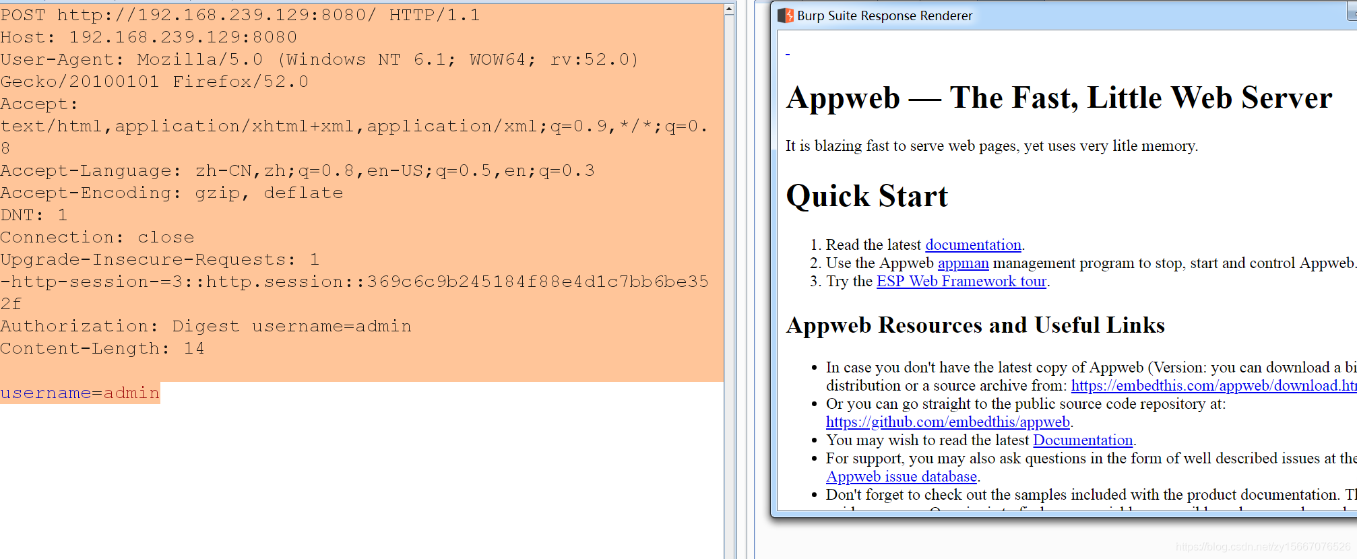Open the embedthis.com appweb download link
1357x559 pixels.
point(1213,386)
